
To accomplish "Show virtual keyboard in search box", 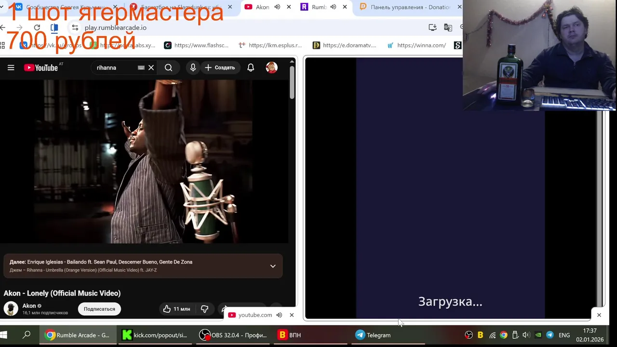I will coord(141,67).
